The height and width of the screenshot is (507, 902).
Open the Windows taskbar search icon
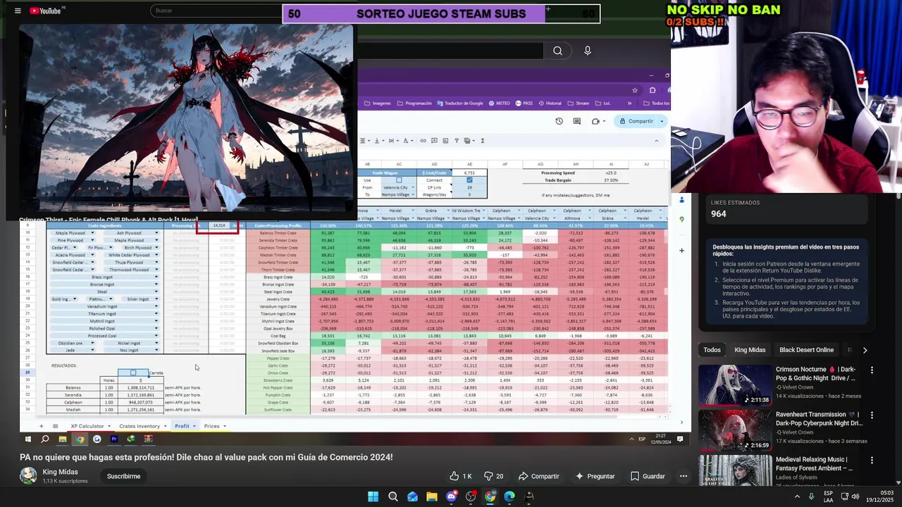click(x=393, y=496)
